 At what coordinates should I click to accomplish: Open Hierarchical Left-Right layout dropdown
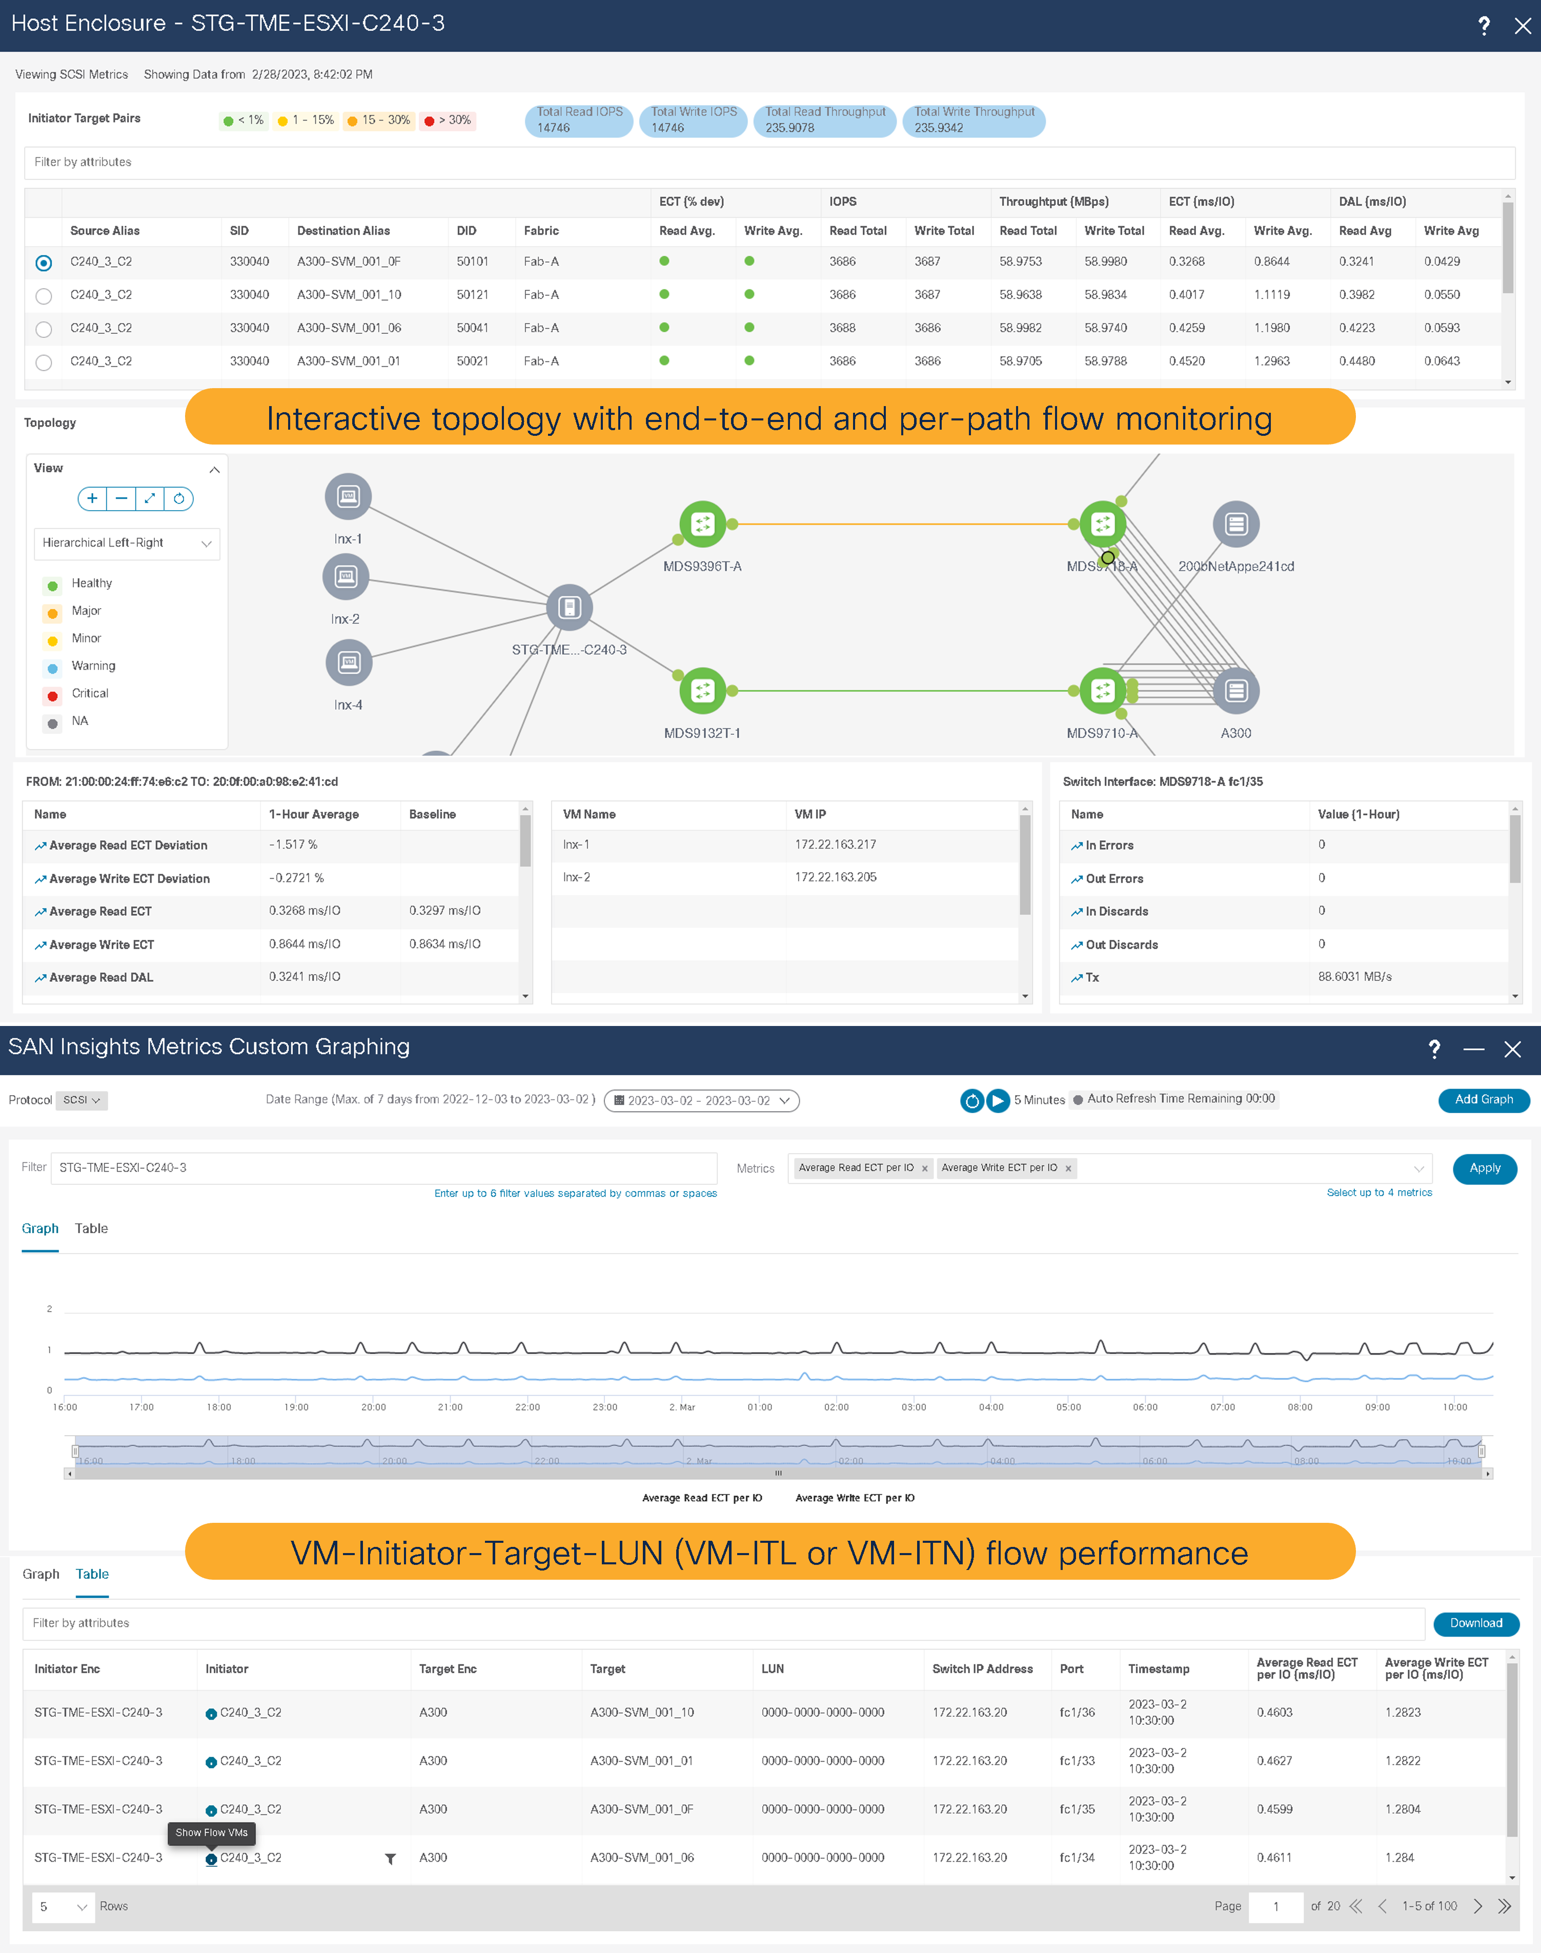tap(126, 543)
